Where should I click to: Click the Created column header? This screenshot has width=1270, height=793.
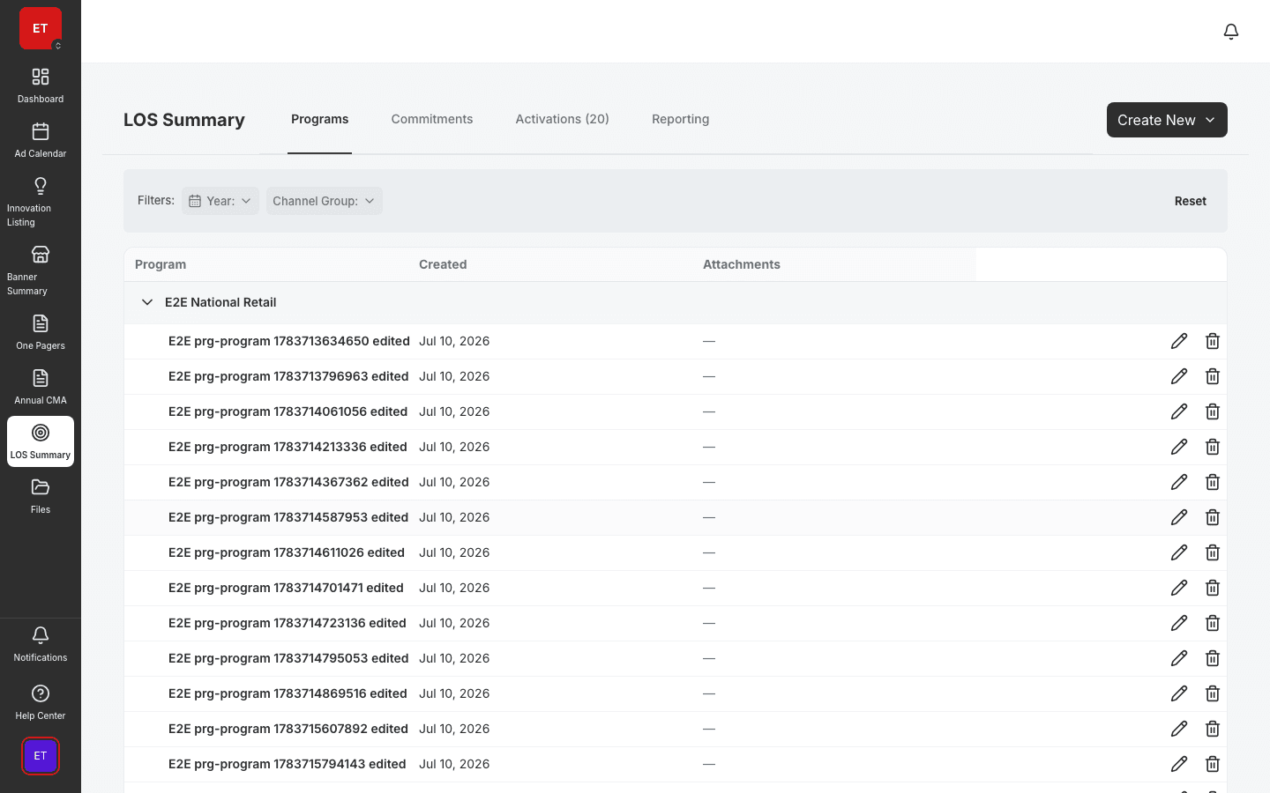coord(443,264)
